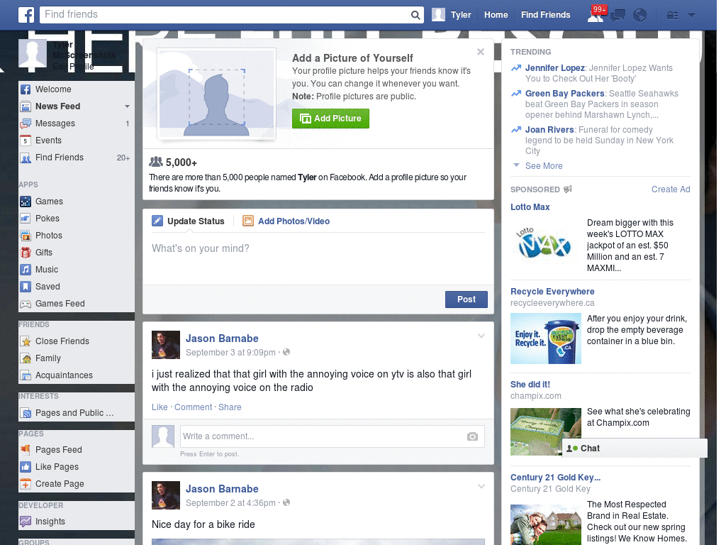
Task: Expand the News Feed sort dropdown
Action: 127,106
